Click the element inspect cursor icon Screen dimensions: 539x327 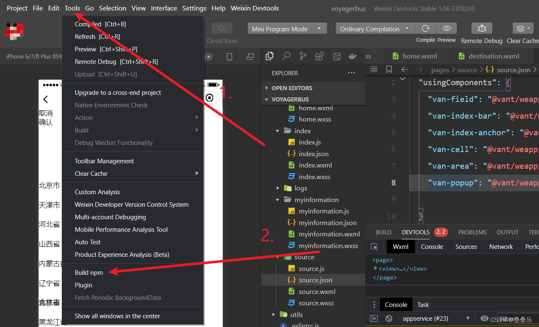(x=374, y=247)
